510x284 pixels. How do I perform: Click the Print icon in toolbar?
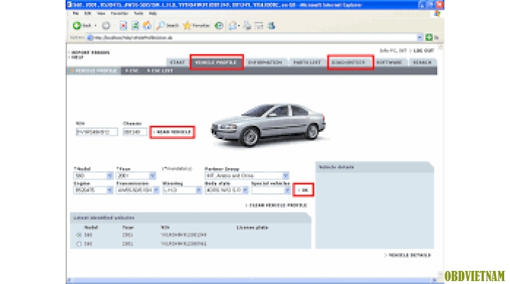[247, 25]
